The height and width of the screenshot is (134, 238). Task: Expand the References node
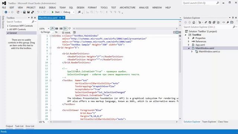pyautogui.click(x=189, y=41)
